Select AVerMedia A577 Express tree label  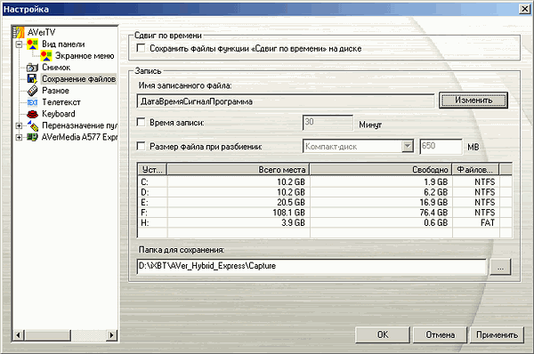(79, 137)
